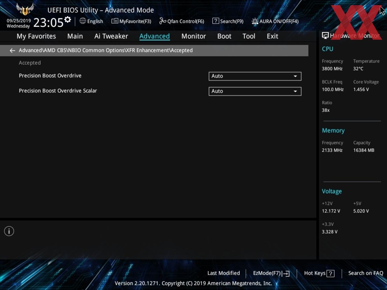Image resolution: width=387 pixels, height=290 pixels.
Task: Click the Hot Keys question mark box
Action: click(330, 274)
